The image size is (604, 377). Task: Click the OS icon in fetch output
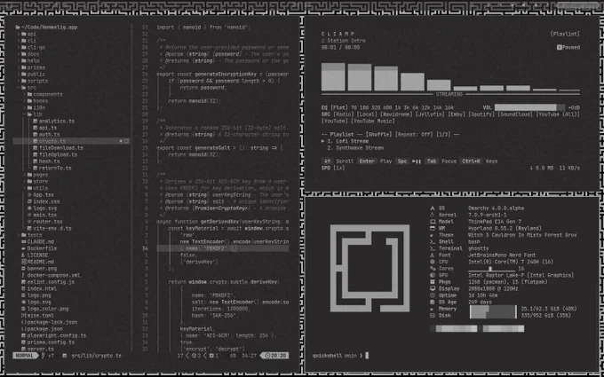click(x=433, y=208)
